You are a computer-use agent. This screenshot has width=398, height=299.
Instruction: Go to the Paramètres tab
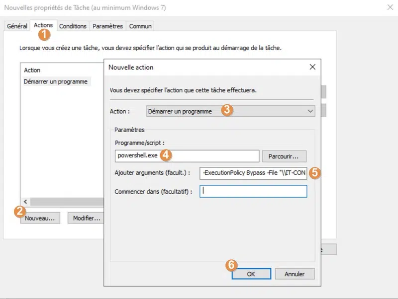point(107,26)
